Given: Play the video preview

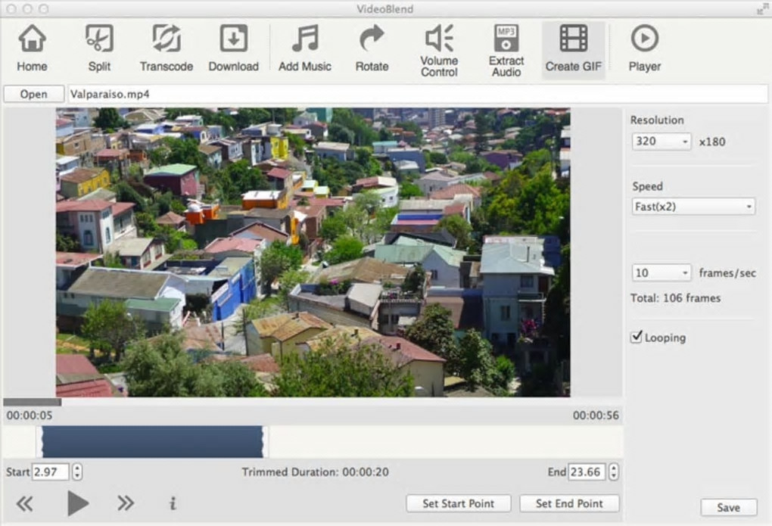Looking at the screenshot, I should (77, 503).
